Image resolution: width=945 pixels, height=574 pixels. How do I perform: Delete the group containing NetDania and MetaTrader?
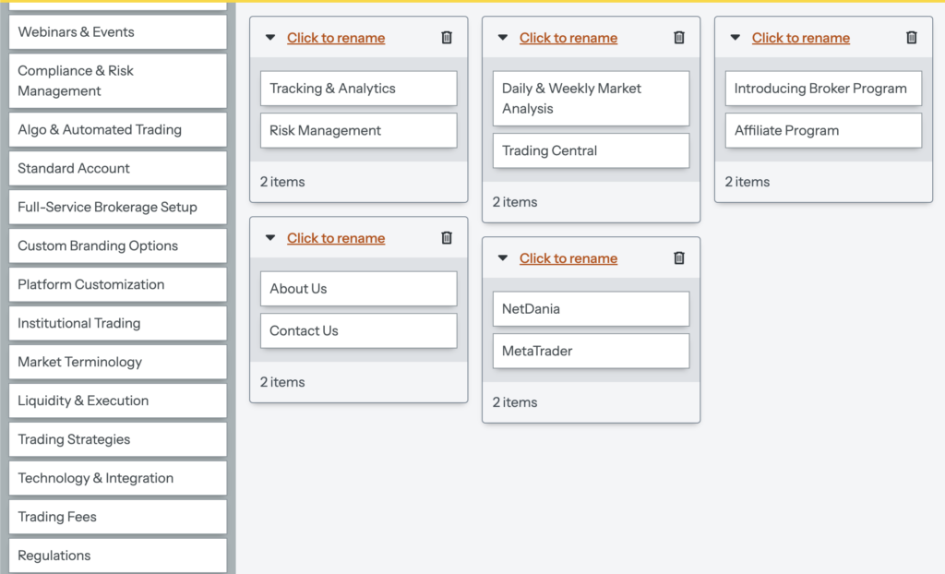coord(679,258)
